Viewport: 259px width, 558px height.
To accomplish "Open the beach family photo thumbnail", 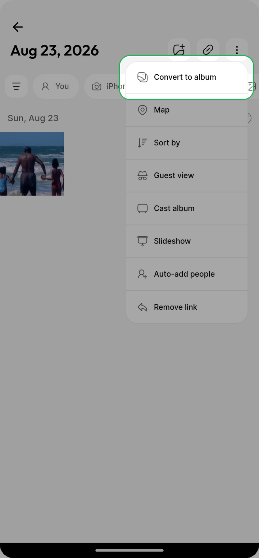I will [x=32, y=164].
